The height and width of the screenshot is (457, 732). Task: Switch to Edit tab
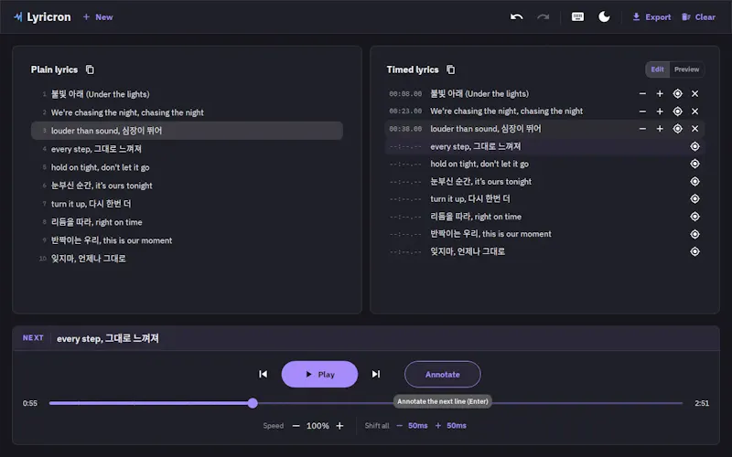pyautogui.click(x=657, y=69)
